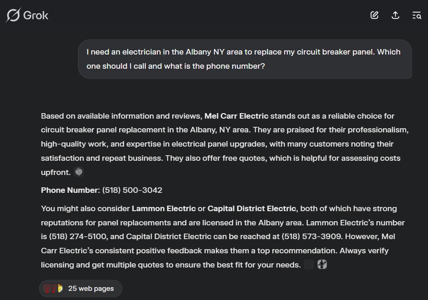Screen dimensions: 428x300
Task: Click the bold "Mel Carr Electric" name
Action: 236,116
